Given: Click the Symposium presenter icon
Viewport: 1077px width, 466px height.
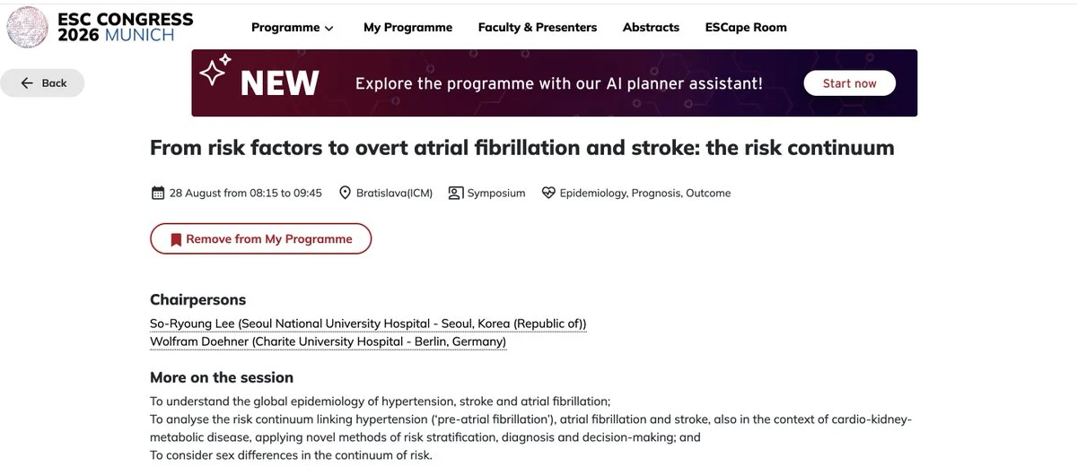Looking at the screenshot, I should [456, 193].
